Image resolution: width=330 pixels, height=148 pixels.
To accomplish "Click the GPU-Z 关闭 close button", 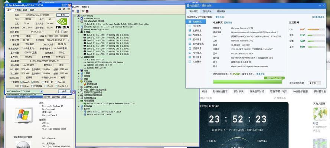I will (x=64, y=91).
